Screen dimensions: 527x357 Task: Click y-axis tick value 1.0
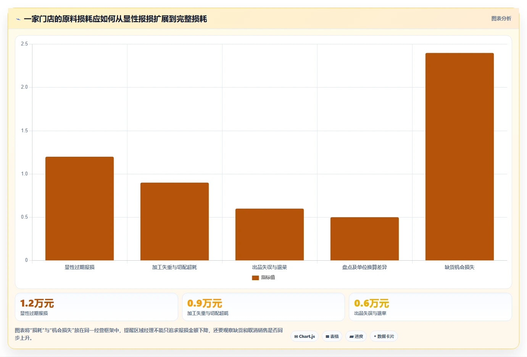click(24, 174)
